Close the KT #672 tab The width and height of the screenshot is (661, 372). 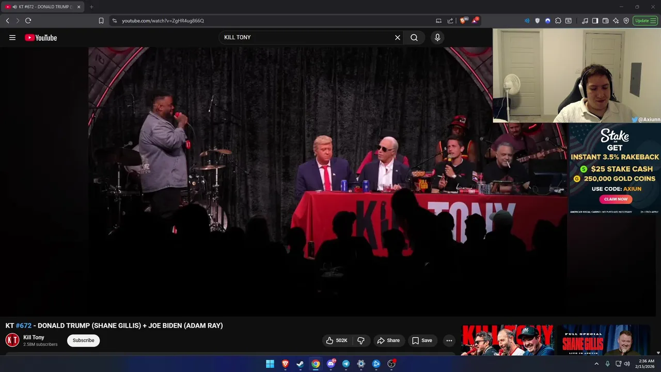click(78, 7)
